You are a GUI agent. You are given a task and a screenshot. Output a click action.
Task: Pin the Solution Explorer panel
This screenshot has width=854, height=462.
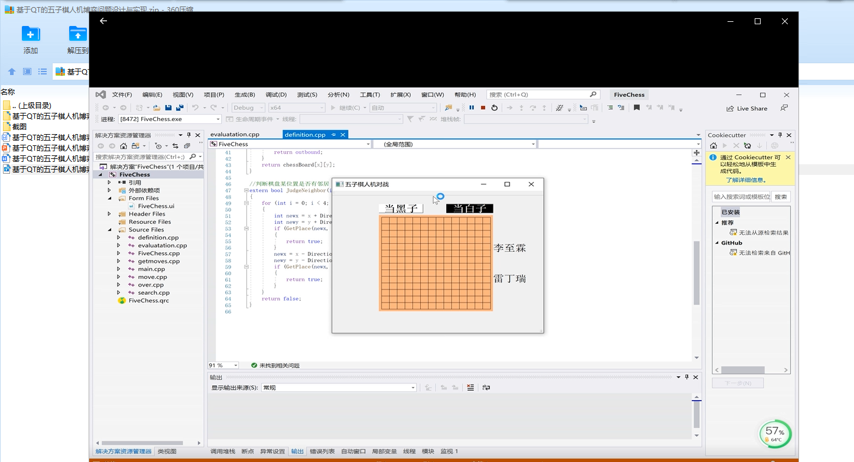[189, 135]
